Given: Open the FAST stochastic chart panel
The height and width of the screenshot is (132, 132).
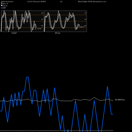Looking at the screenshot, I should (22, 21).
